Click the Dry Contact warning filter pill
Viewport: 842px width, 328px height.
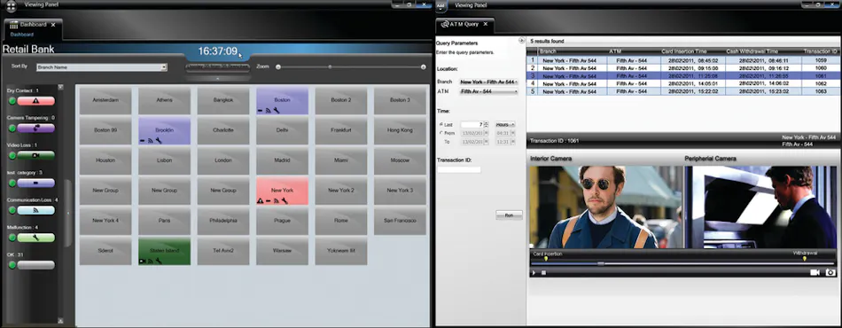tap(35, 101)
